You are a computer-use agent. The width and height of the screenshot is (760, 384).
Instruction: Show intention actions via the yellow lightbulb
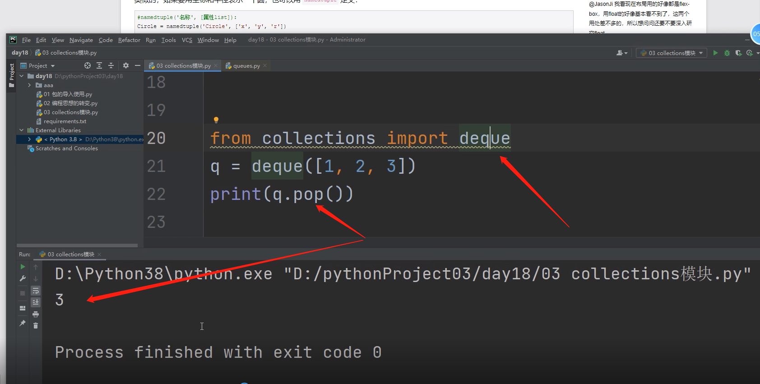click(216, 120)
